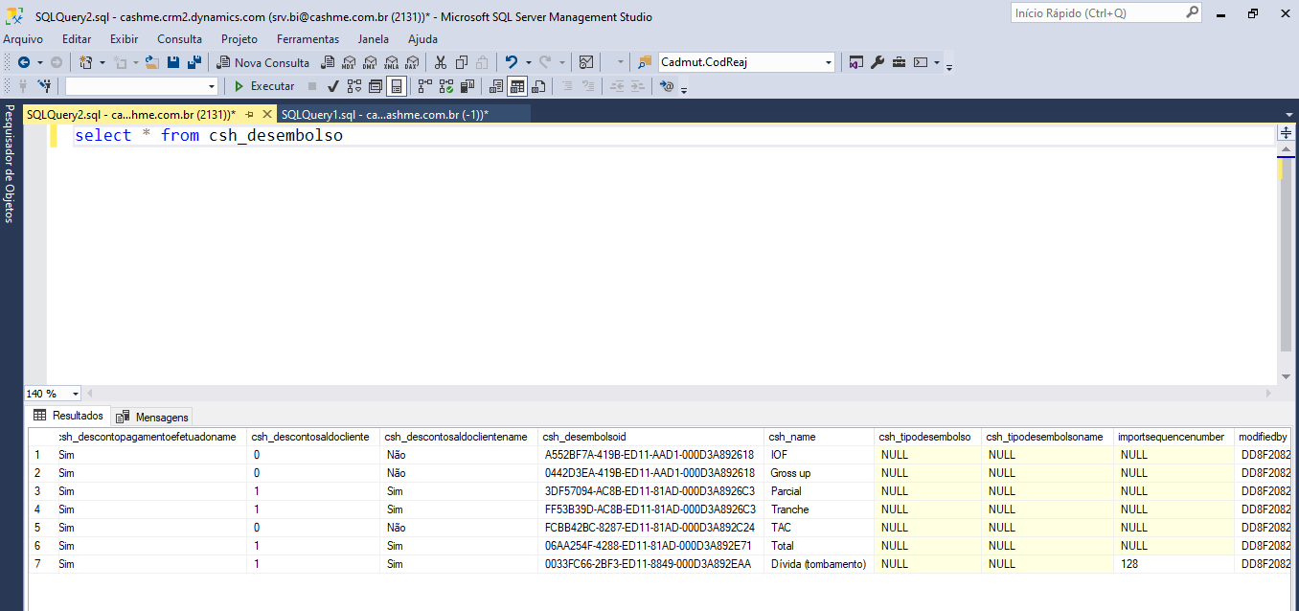Click the Properties wrench icon
The height and width of the screenshot is (611, 1299).
click(877, 62)
